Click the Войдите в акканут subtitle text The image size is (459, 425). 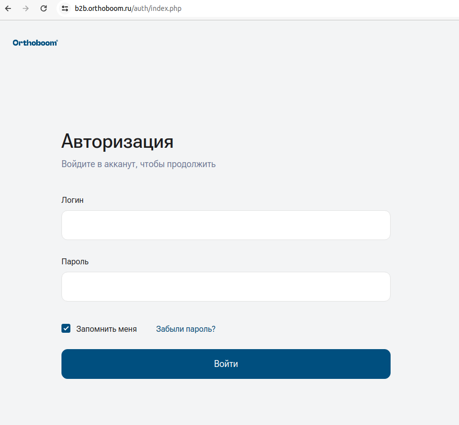138,164
